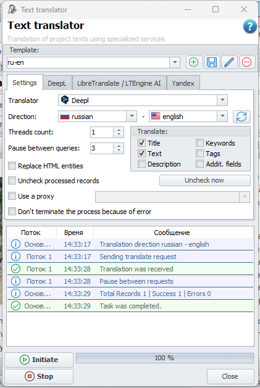Enable Uncheck processed records checkbox
This screenshot has width=260, height=388.
point(12,181)
